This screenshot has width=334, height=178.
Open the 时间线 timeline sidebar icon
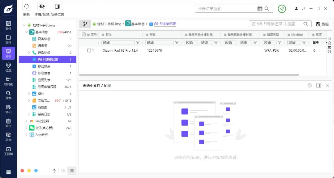coord(8,81)
